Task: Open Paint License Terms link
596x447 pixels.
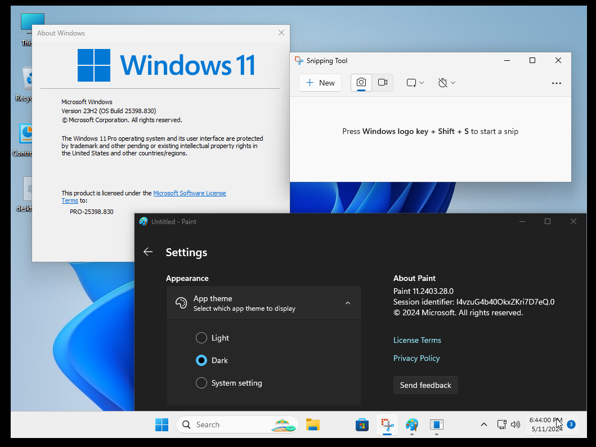Action: 417,340
